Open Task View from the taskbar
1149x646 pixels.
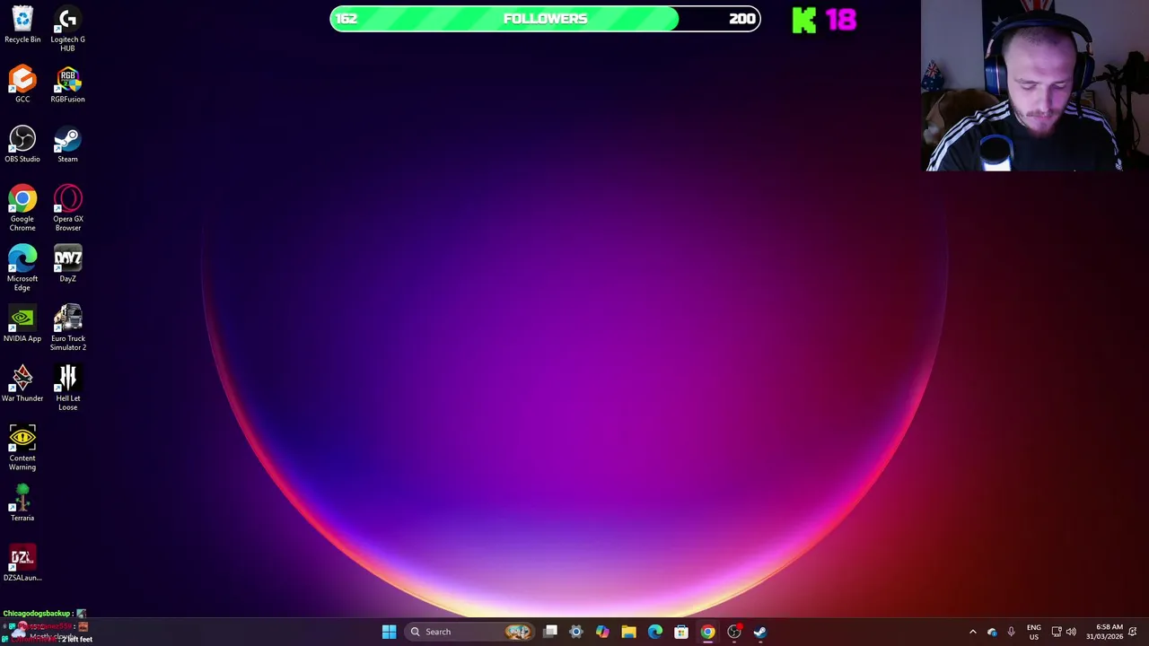(x=550, y=632)
